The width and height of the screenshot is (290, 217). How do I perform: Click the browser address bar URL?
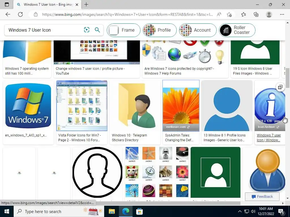127,14
